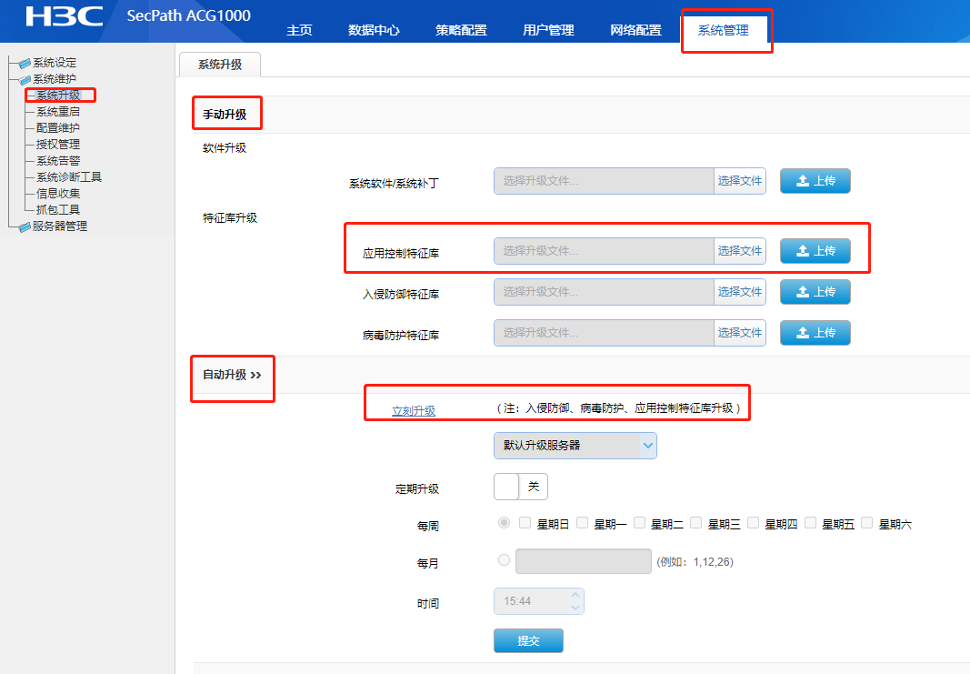
Task: Click the 系统软件/系统补丁 file path field
Action: [x=604, y=181]
